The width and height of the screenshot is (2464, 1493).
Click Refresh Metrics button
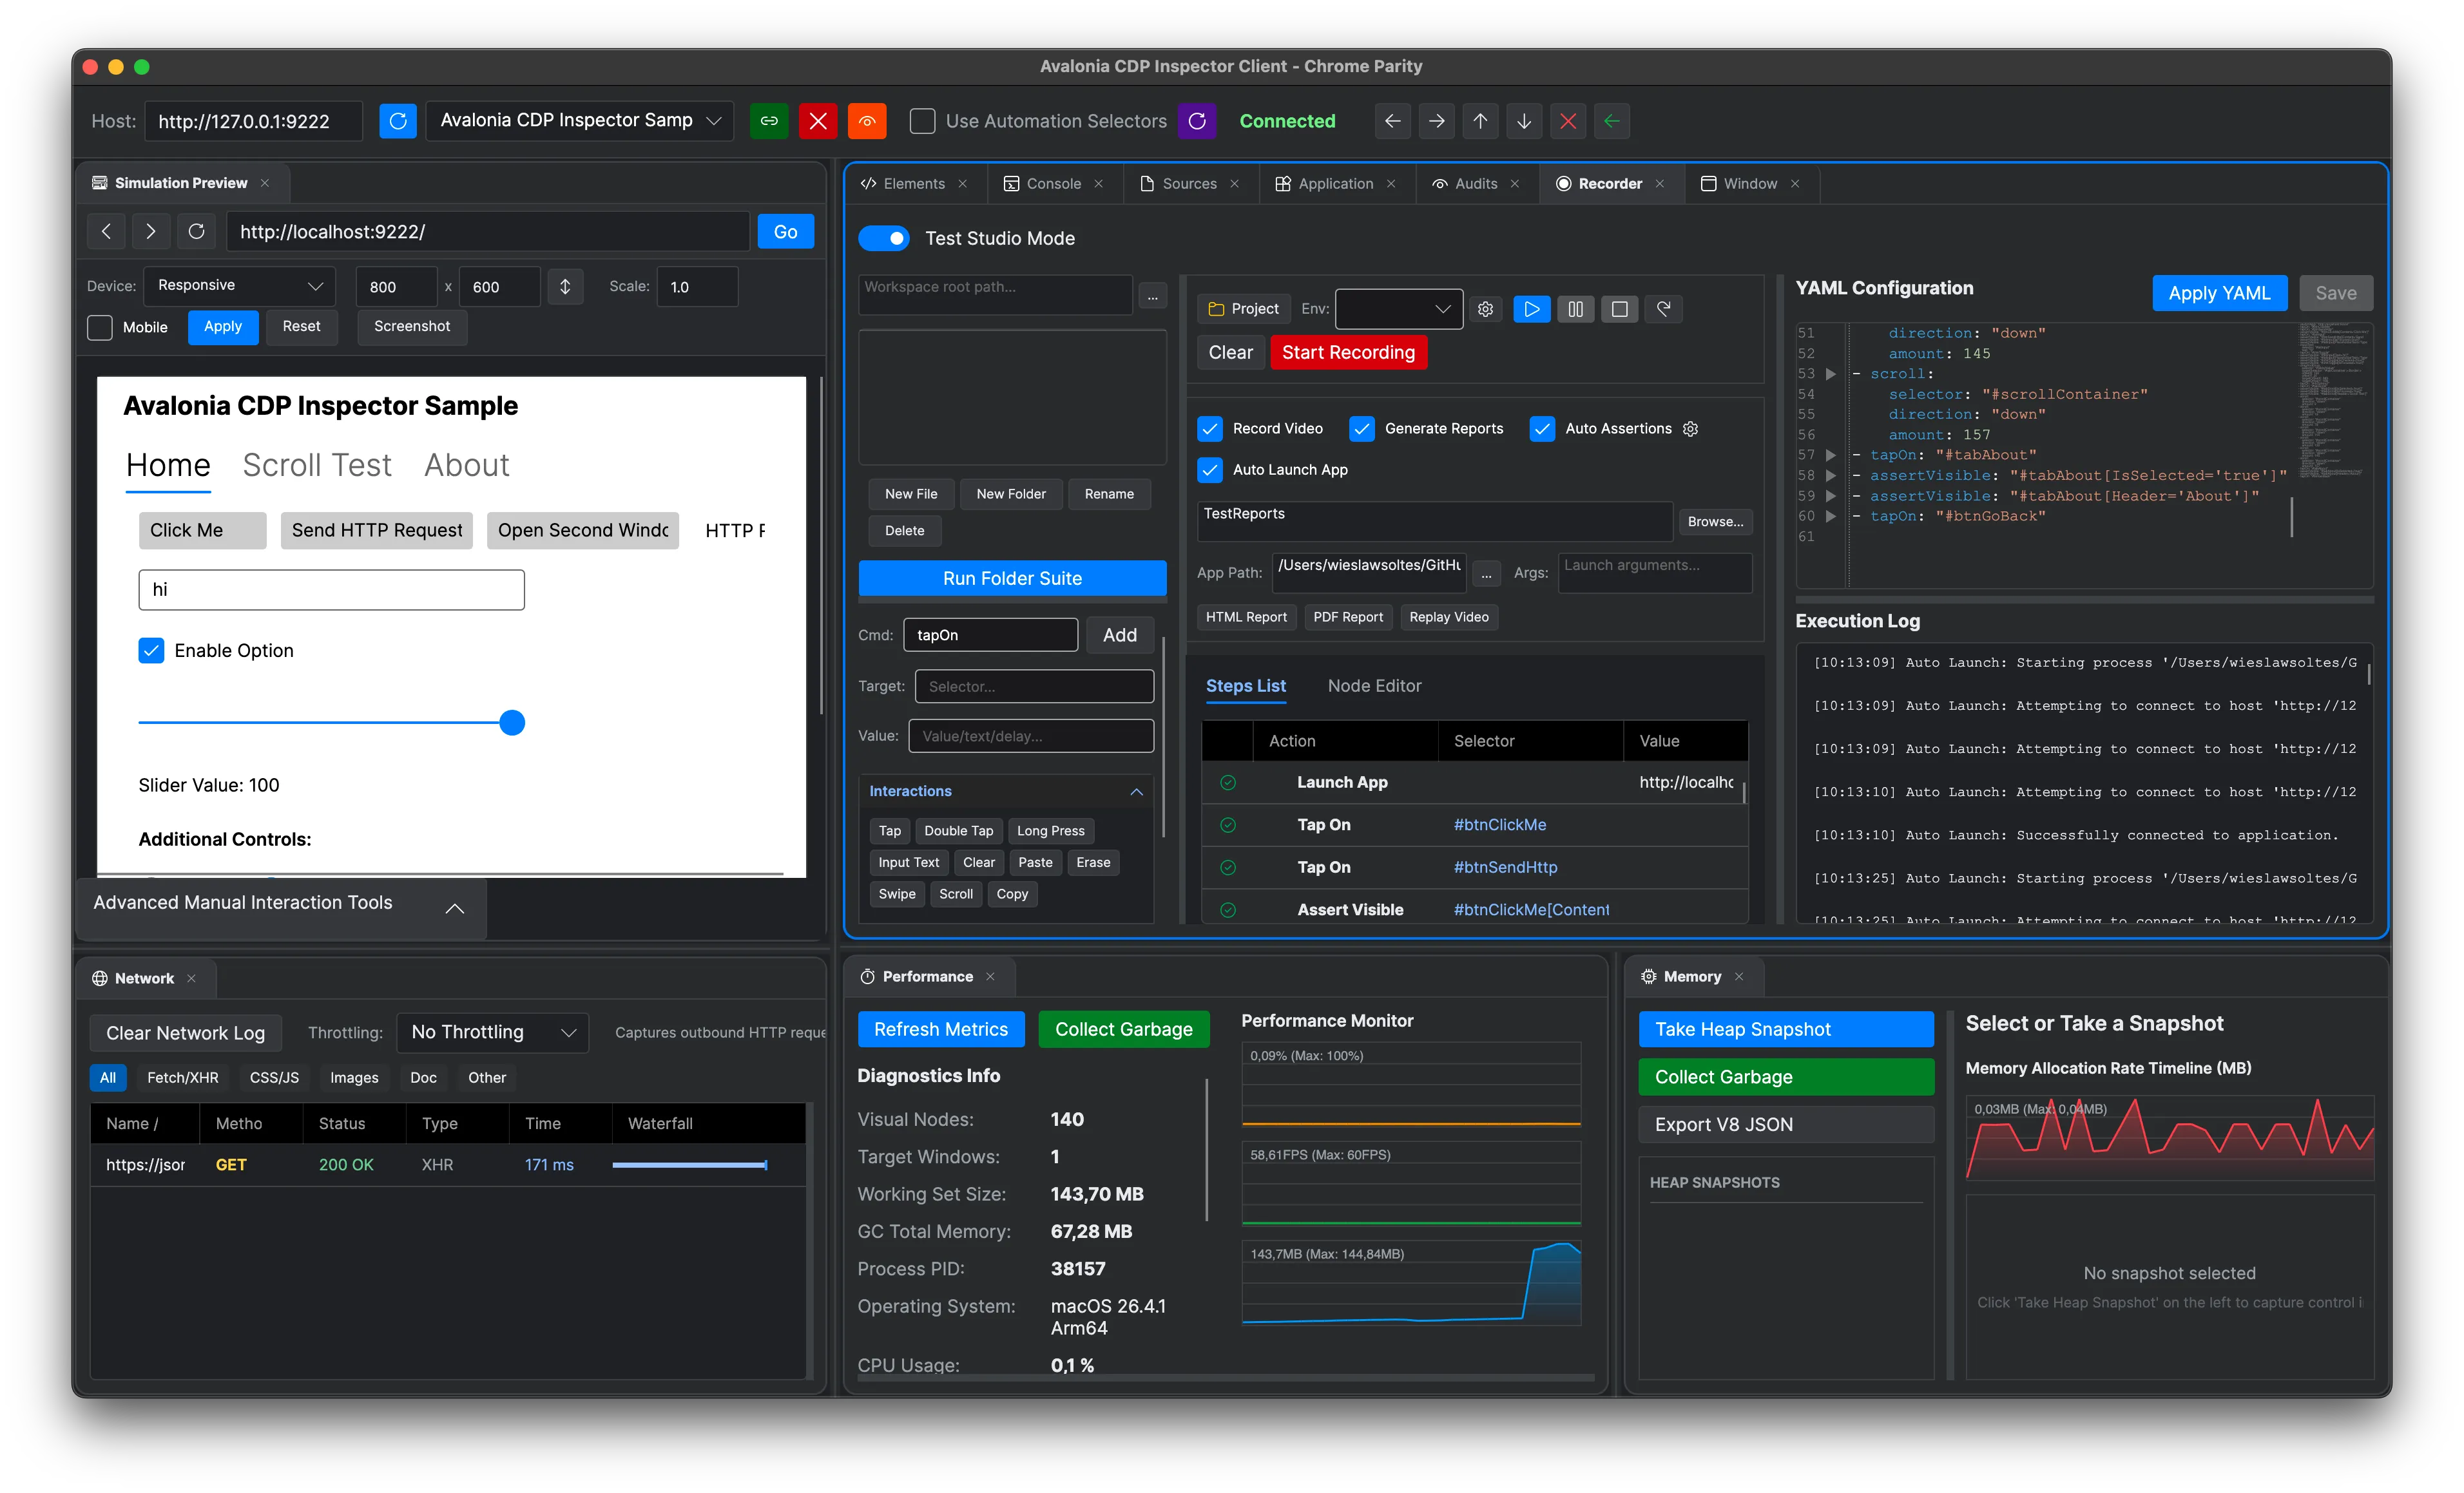(x=941, y=1029)
